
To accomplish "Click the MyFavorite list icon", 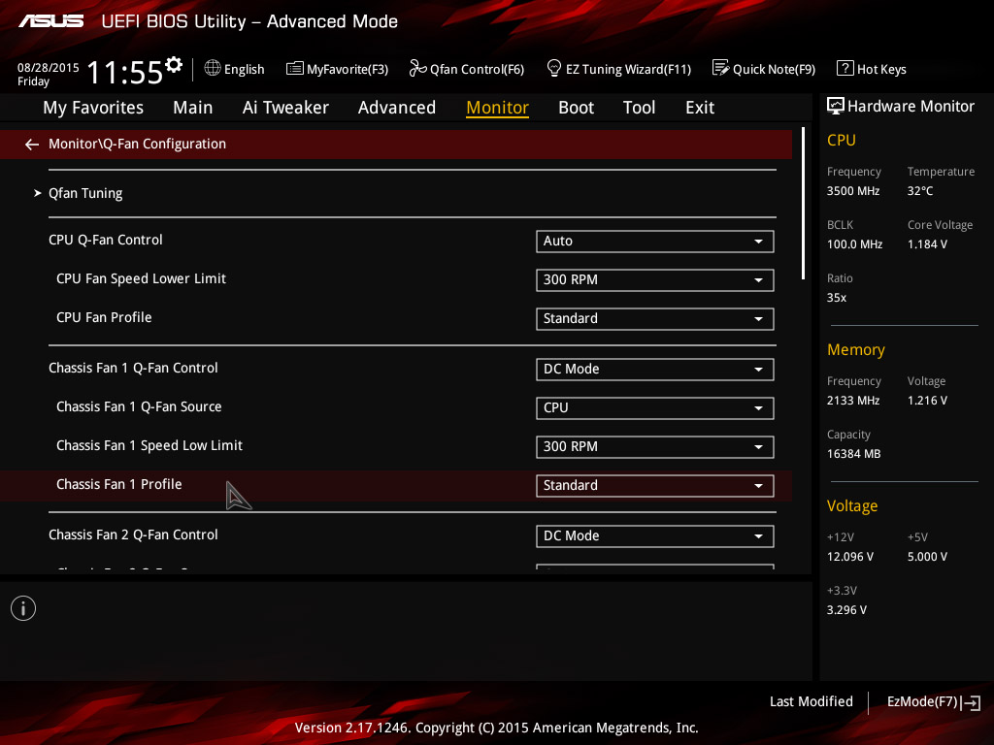I will coord(295,69).
